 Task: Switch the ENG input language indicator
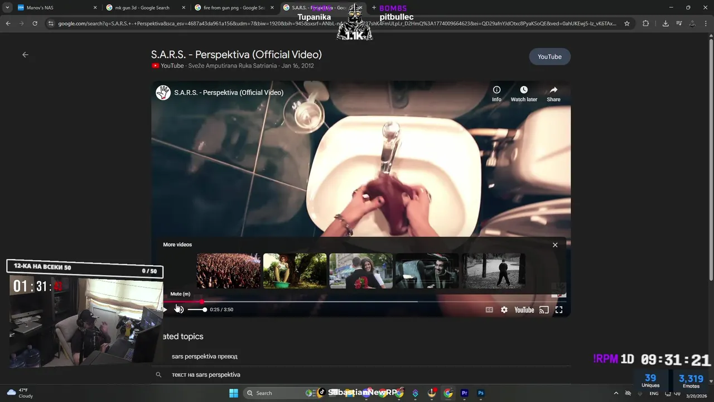point(654,394)
